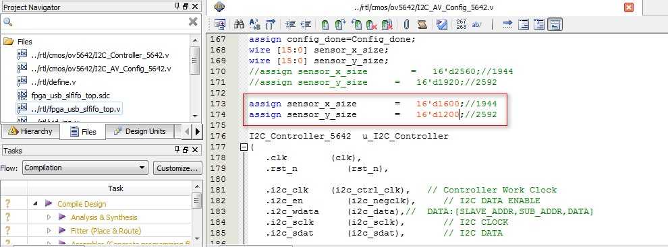Click the second outline-page icon beside the highlighted one

pyautogui.click(x=539, y=24)
